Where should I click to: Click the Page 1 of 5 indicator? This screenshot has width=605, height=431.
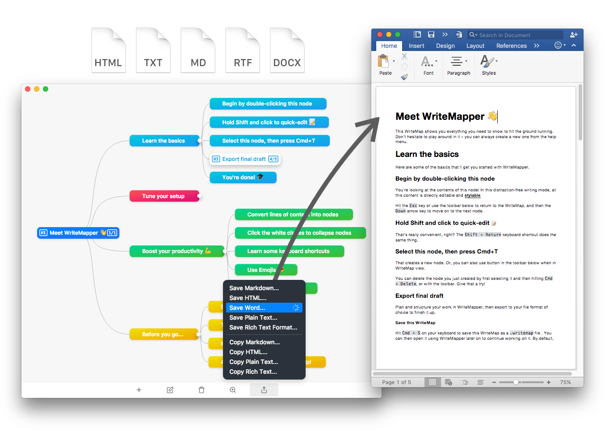[396, 382]
